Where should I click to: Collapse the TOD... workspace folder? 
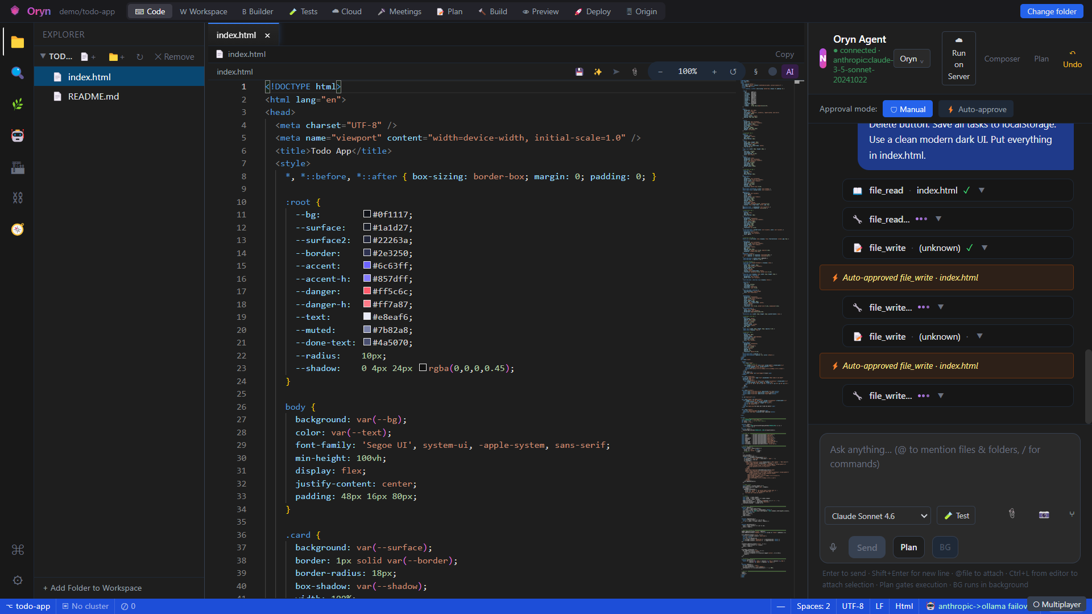43,56
